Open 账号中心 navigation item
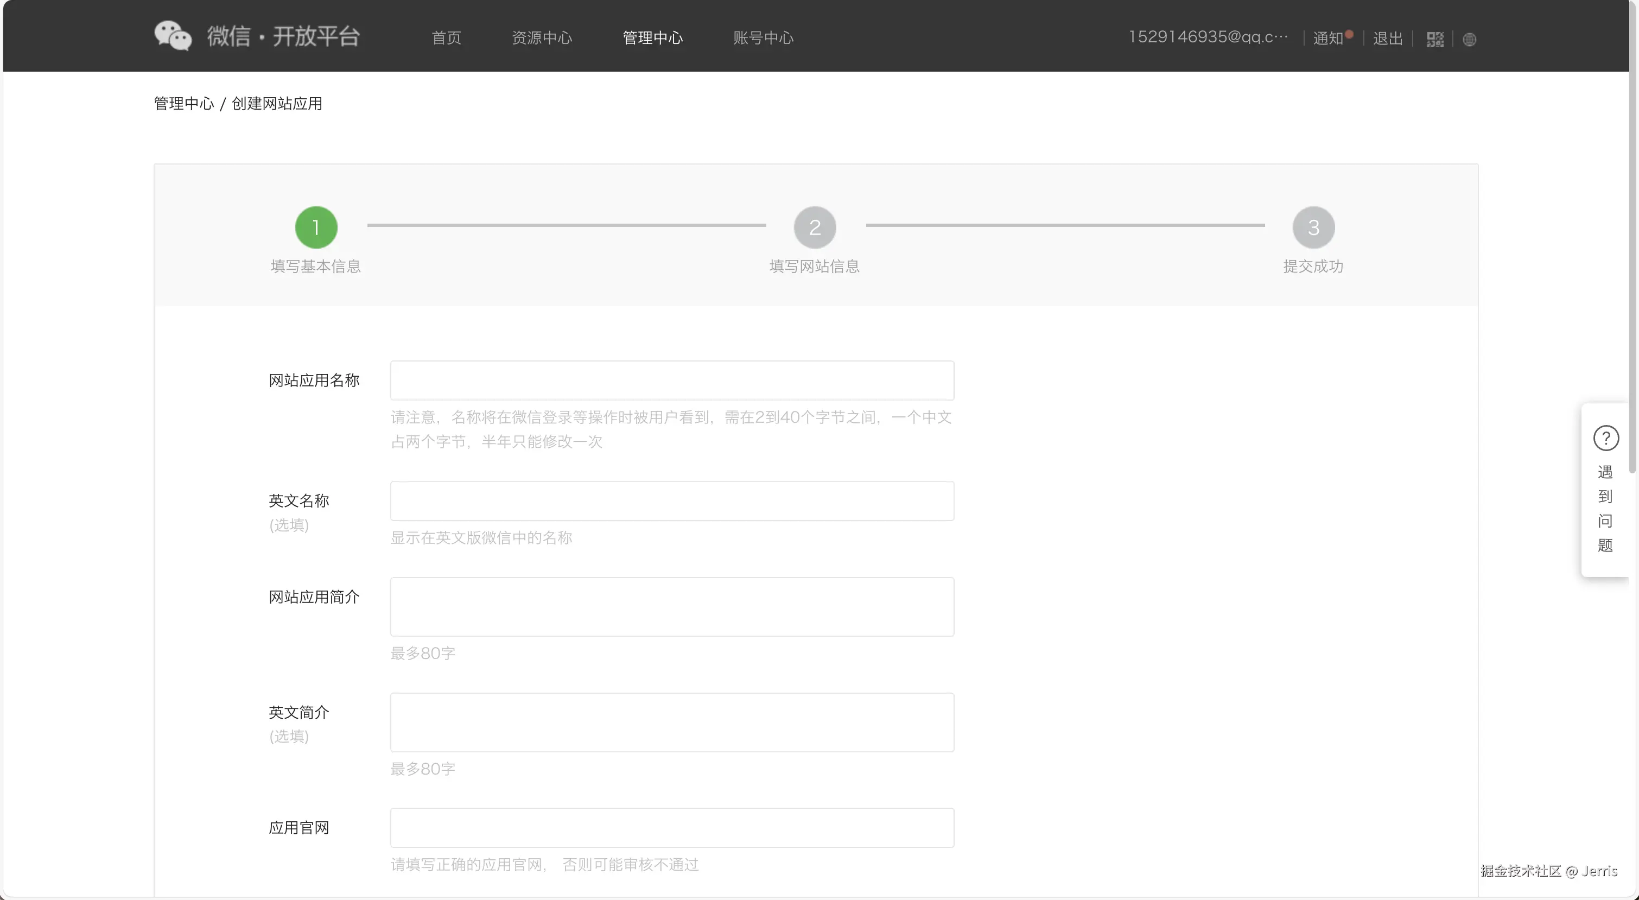1639x900 pixels. [x=763, y=37]
